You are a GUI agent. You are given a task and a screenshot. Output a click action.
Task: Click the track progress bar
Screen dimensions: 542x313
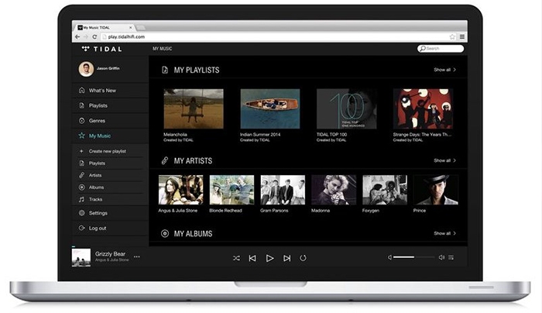(x=269, y=246)
